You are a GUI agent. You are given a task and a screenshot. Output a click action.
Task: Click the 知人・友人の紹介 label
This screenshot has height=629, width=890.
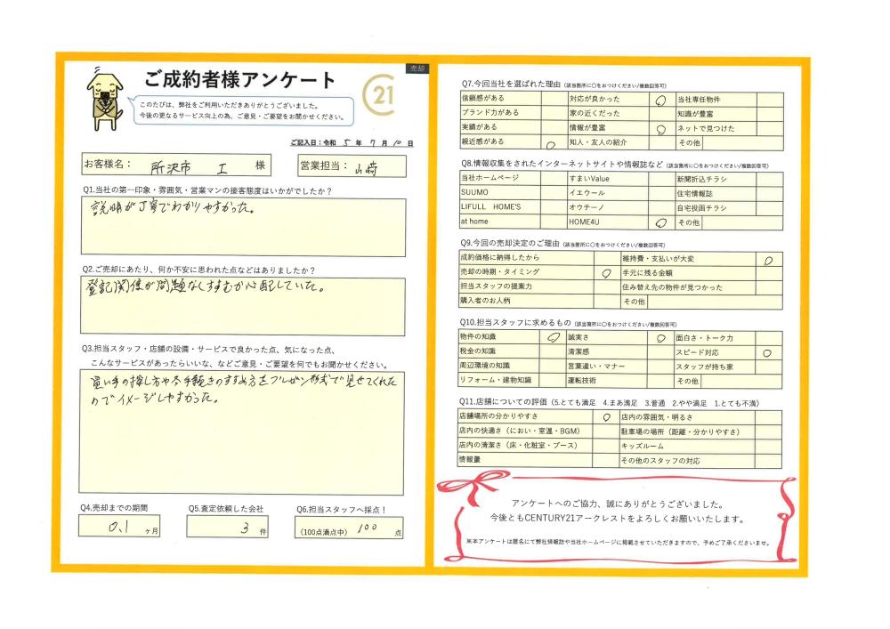coord(598,142)
